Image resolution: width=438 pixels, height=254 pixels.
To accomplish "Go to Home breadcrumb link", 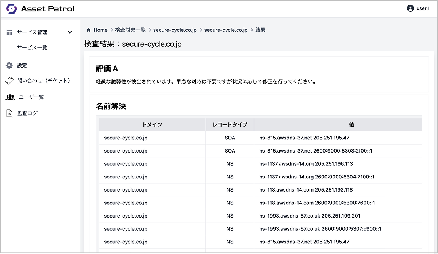I will click(100, 30).
